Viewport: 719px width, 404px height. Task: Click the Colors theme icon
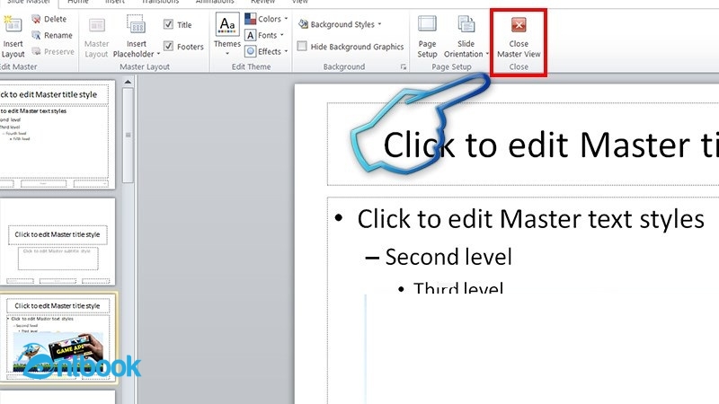(251, 19)
